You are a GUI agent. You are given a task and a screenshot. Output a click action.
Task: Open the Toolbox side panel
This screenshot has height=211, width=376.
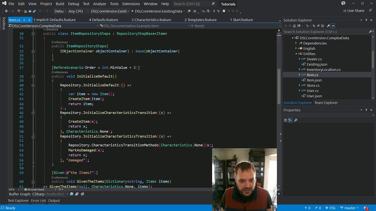[4, 23]
